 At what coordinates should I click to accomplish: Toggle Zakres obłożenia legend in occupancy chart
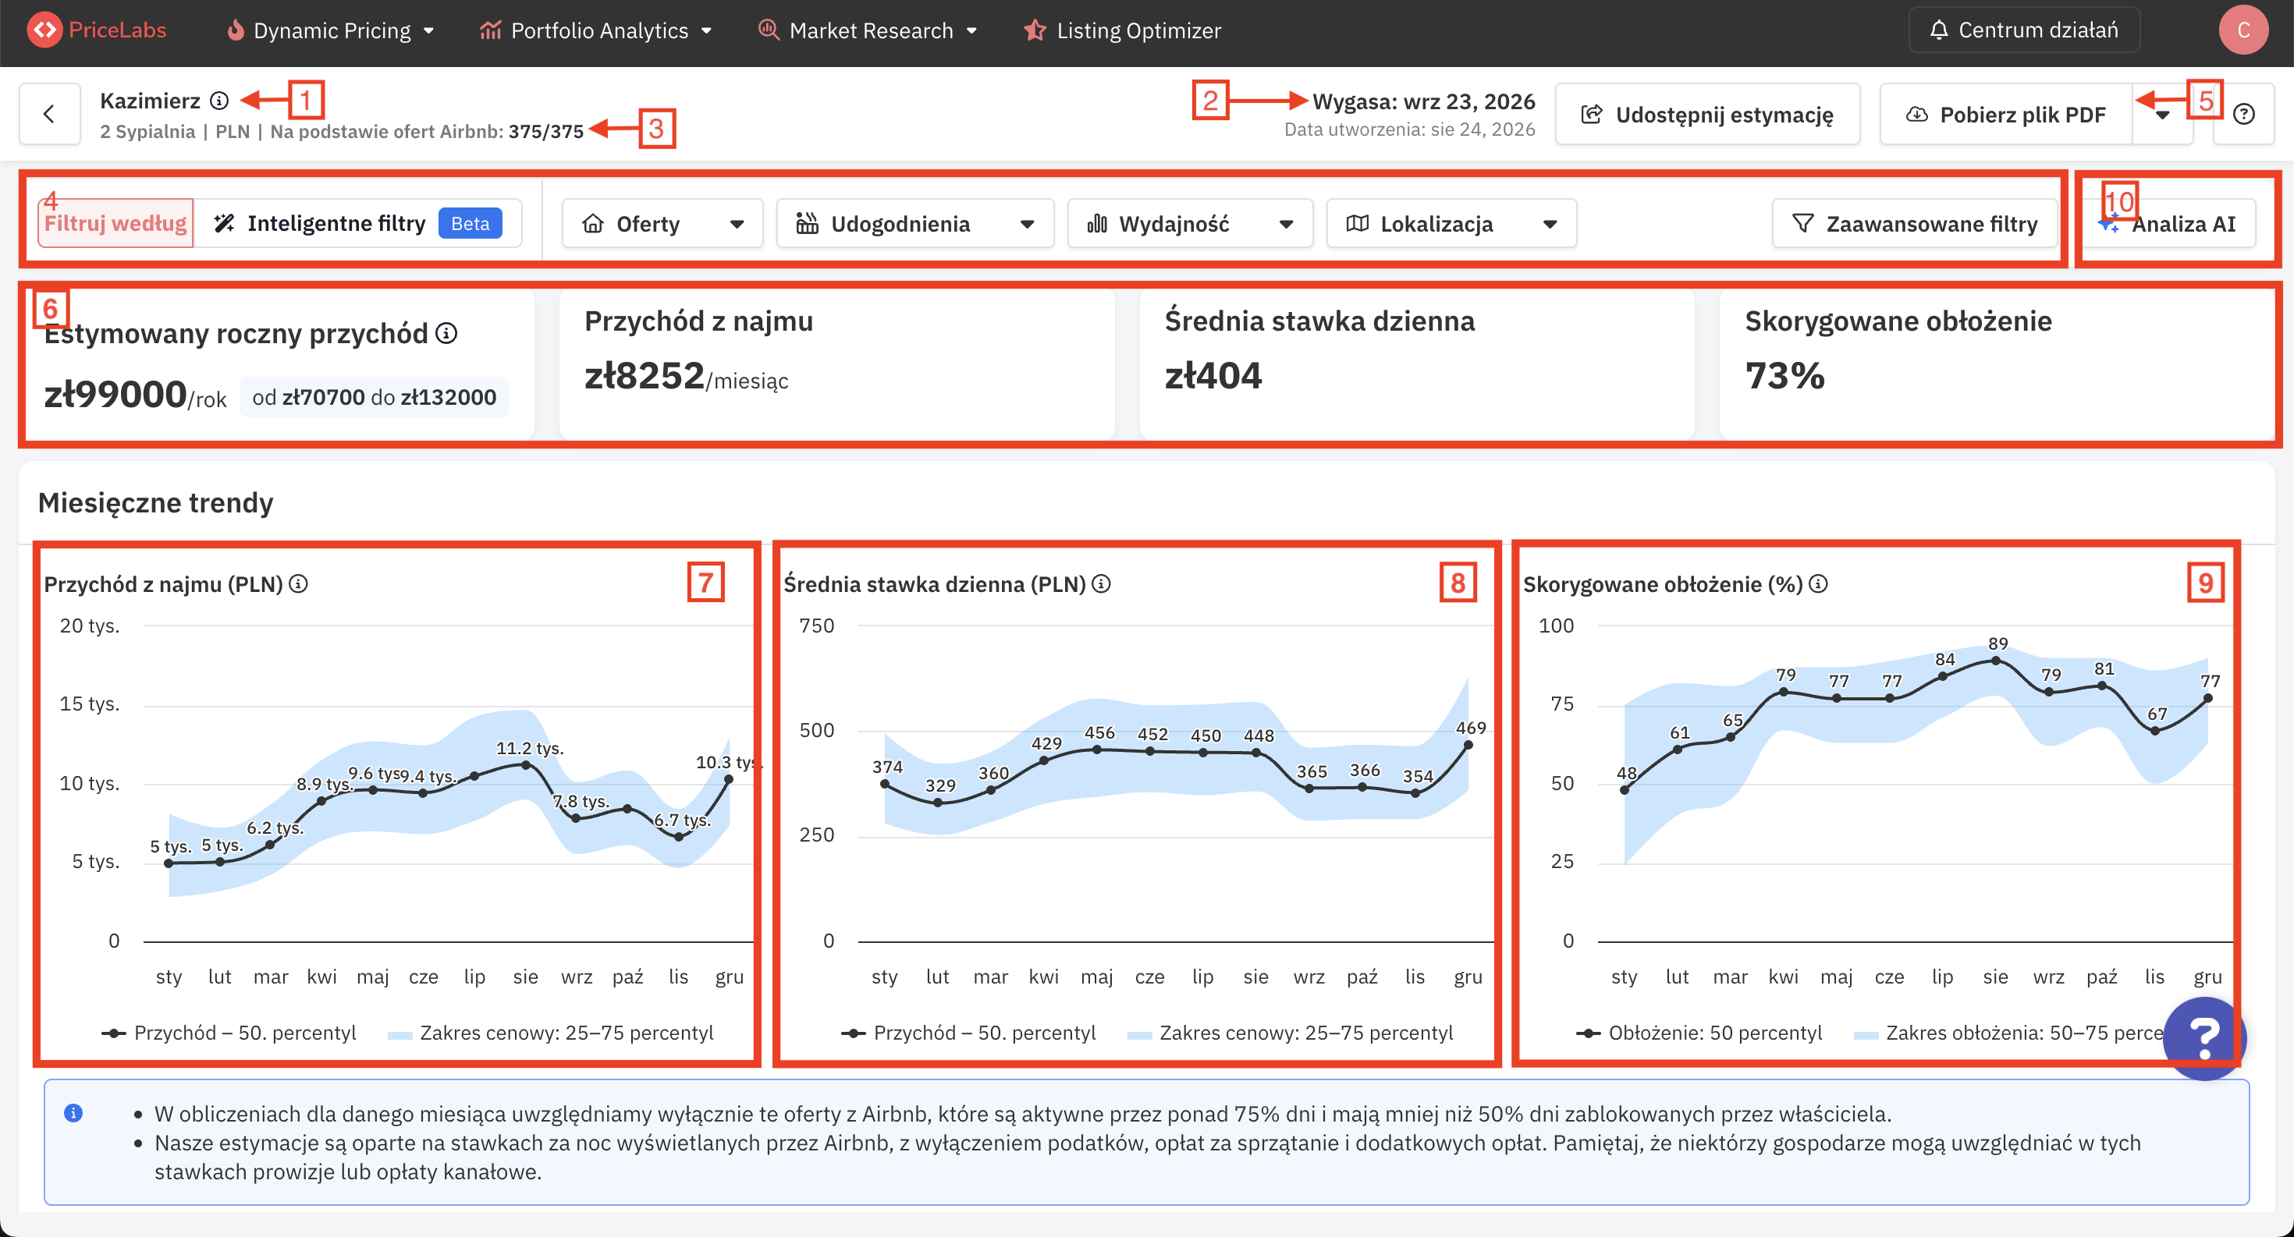pos(2011,1033)
